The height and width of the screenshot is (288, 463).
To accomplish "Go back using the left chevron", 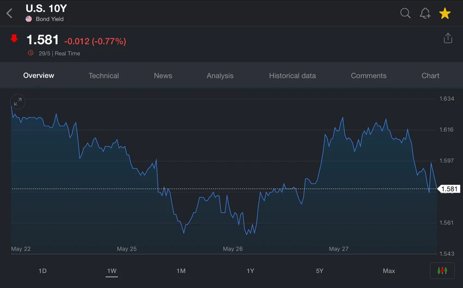I will [x=9, y=13].
